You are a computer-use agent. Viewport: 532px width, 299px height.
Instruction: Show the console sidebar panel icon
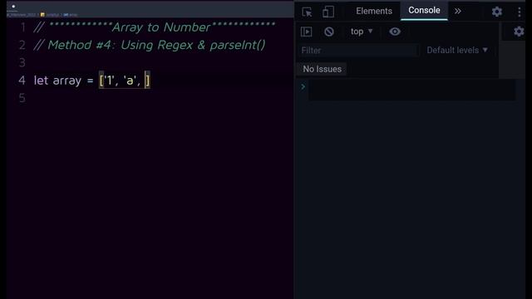(x=306, y=32)
